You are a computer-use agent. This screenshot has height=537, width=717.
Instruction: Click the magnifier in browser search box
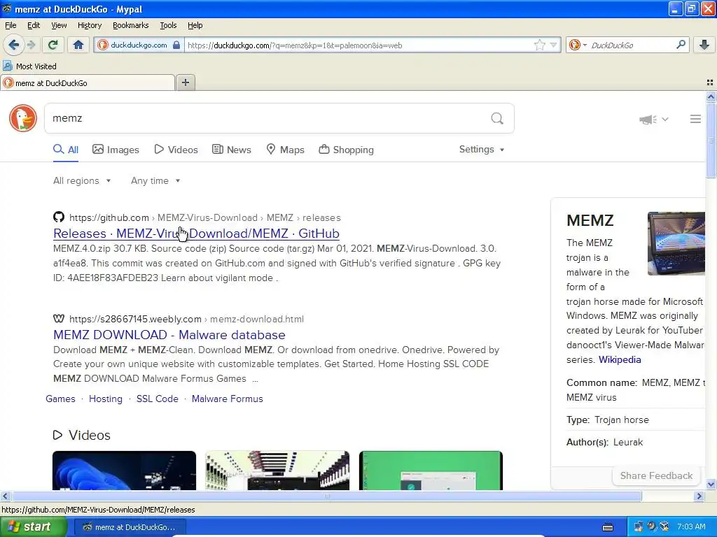(681, 45)
